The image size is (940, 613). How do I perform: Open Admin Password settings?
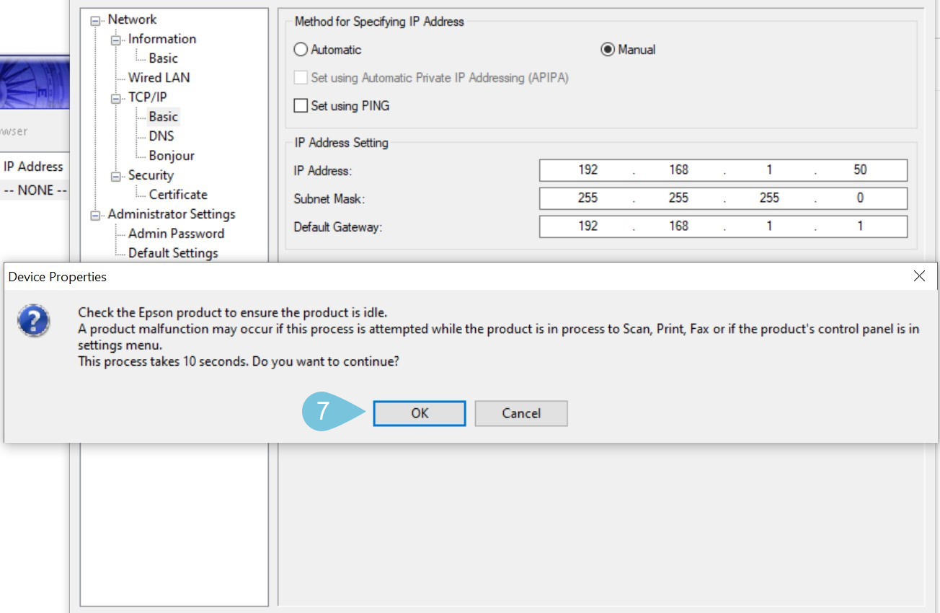176,234
